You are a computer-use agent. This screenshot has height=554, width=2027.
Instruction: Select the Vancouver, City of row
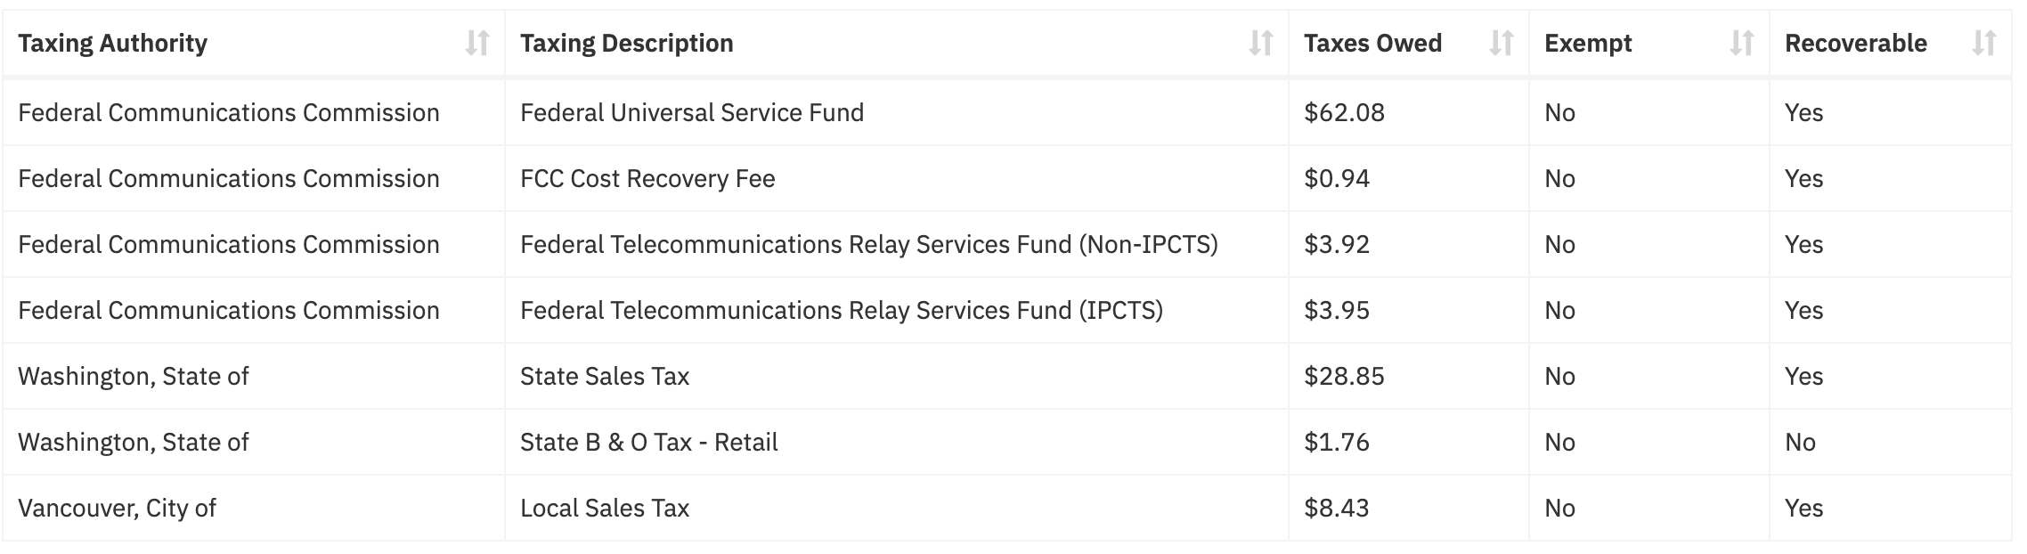1007,508
